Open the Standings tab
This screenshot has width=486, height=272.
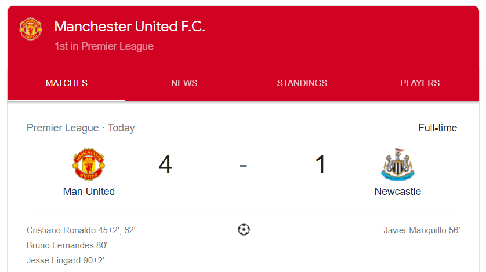pyautogui.click(x=302, y=83)
